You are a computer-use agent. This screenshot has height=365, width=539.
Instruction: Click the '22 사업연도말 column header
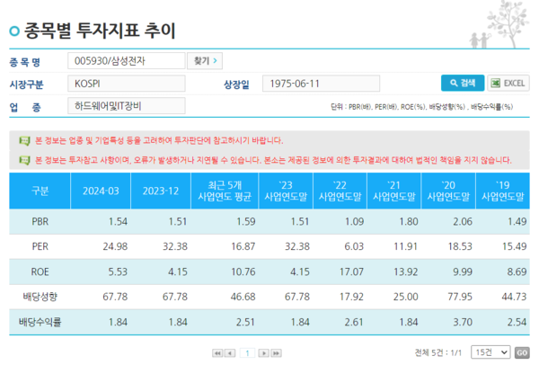(x=340, y=191)
